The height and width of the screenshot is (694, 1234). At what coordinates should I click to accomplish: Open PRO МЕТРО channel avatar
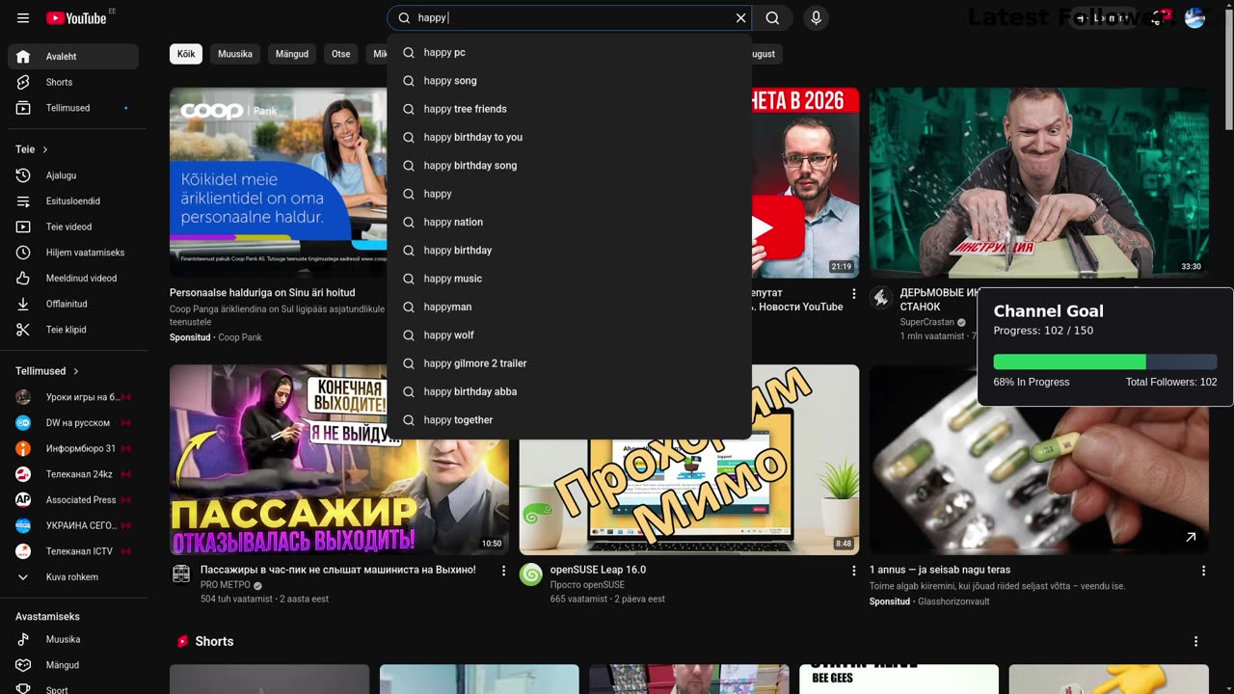(x=181, y=574)
